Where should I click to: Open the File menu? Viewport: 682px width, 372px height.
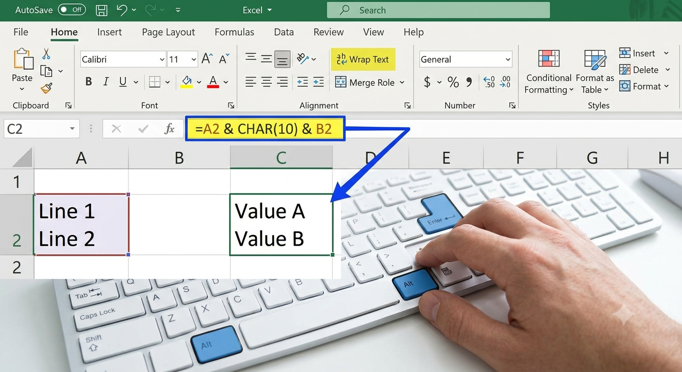[x=21, y=32]
